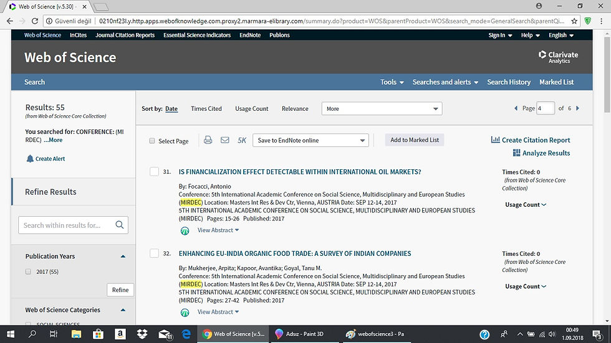The width and height of the screenshot is (611, 343).
Task: Open Essential Science Indicators
Action: point(197,35)
